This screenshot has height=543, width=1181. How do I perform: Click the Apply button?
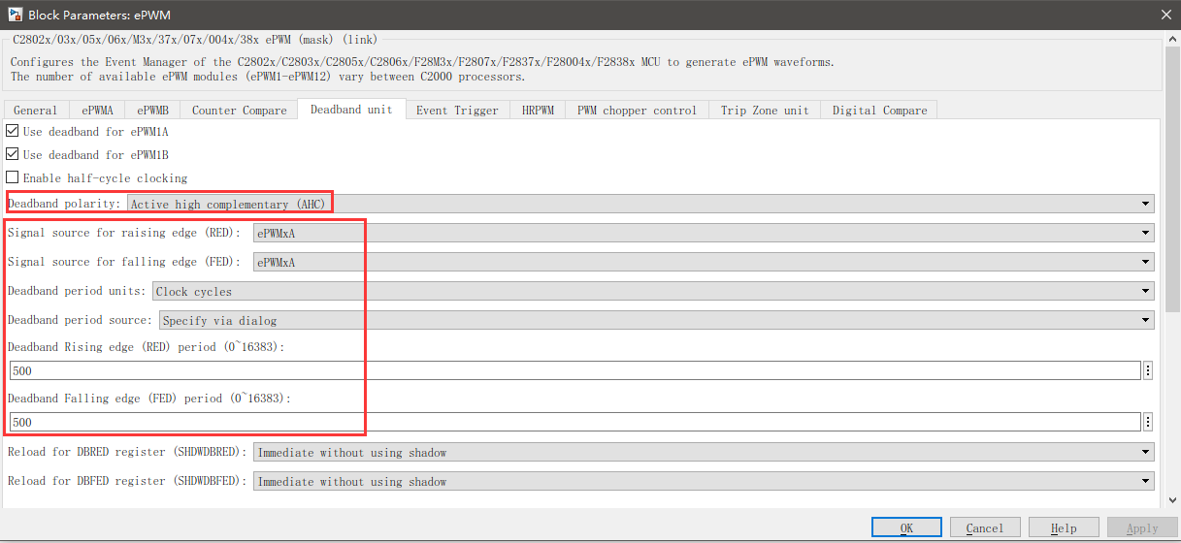(1142, 527)
